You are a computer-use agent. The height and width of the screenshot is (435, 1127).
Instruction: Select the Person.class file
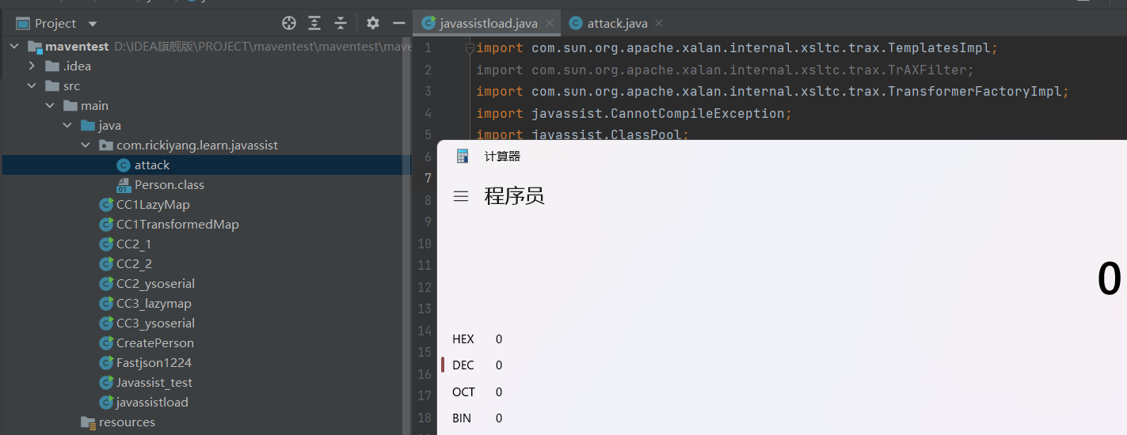[x=169, y=185]
